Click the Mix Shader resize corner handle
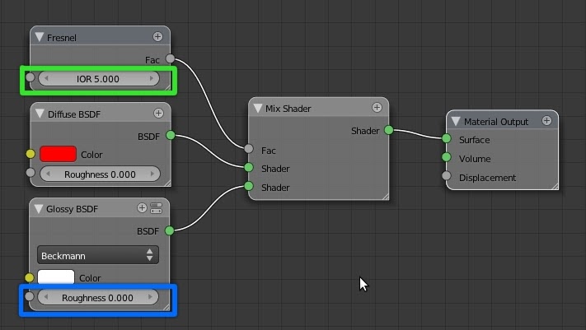586x330 pixels. 386,197
